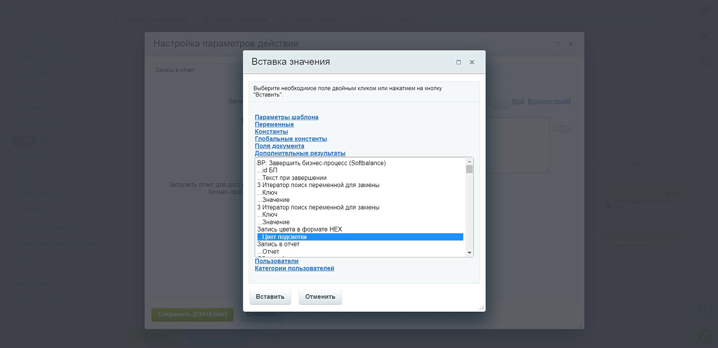
Task: Open the Экспорт menu item
Action: (372, 21)
